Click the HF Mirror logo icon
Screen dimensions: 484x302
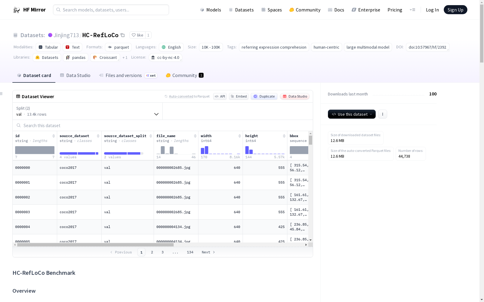[16, 10]
